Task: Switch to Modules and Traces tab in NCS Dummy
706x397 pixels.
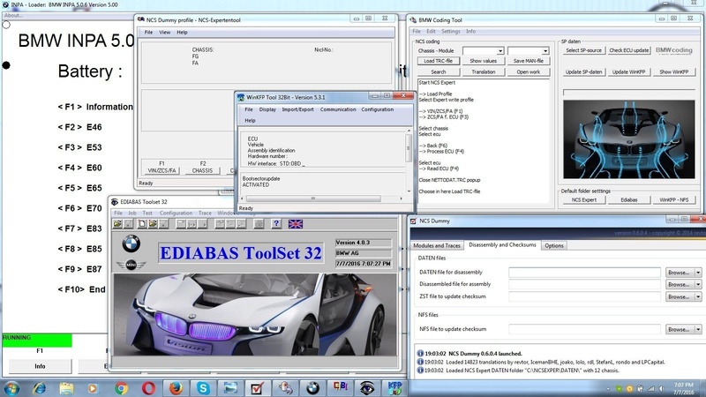Action: click(437, 246)
